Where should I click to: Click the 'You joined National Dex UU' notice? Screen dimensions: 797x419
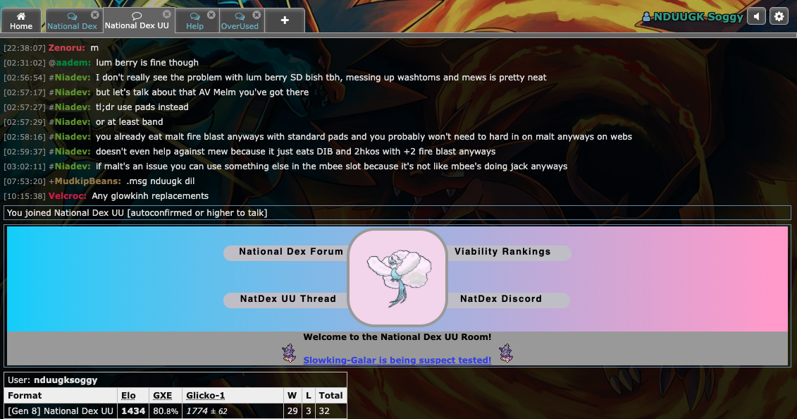point(397,212)
